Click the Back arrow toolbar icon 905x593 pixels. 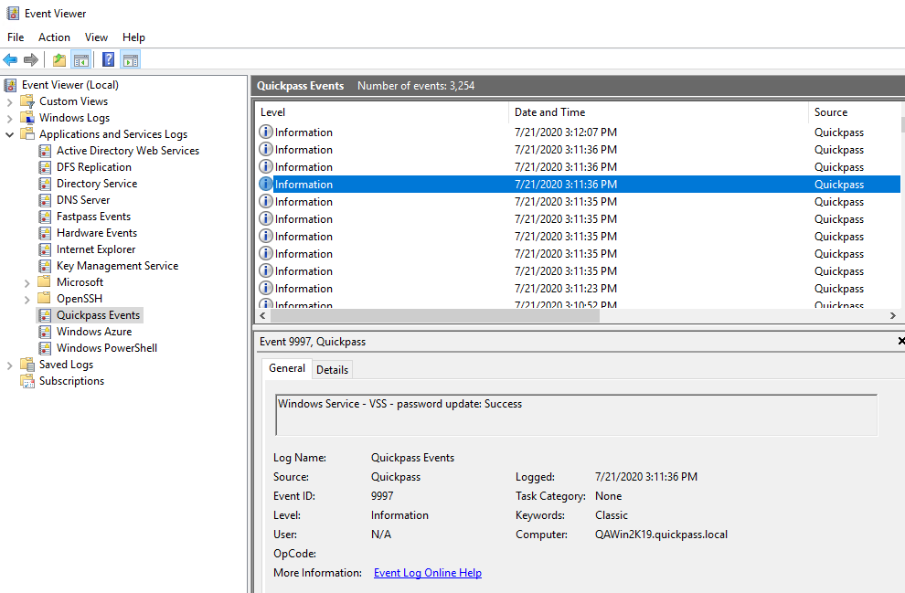[10, 59]
